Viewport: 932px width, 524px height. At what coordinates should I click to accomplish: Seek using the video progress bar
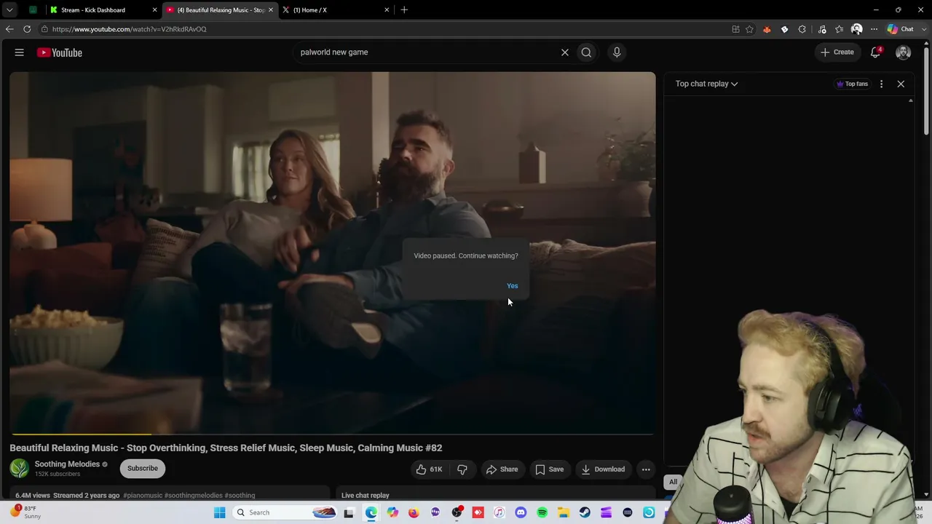coord(332,434)
